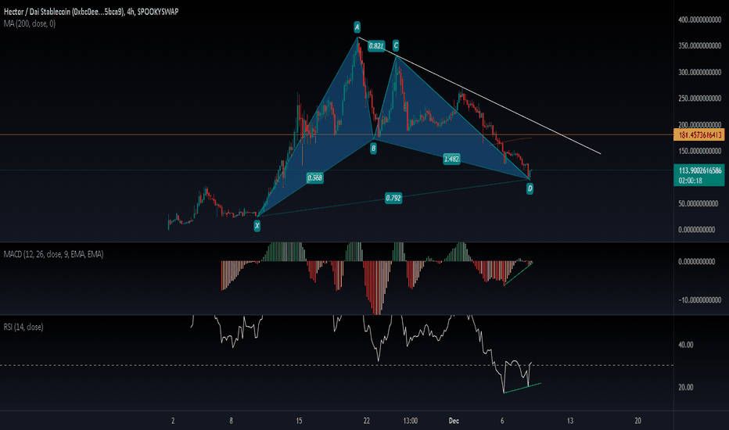Click the 40.00 RSI axis label
This screenshot has width=729, height=430.
pos(685,345)
